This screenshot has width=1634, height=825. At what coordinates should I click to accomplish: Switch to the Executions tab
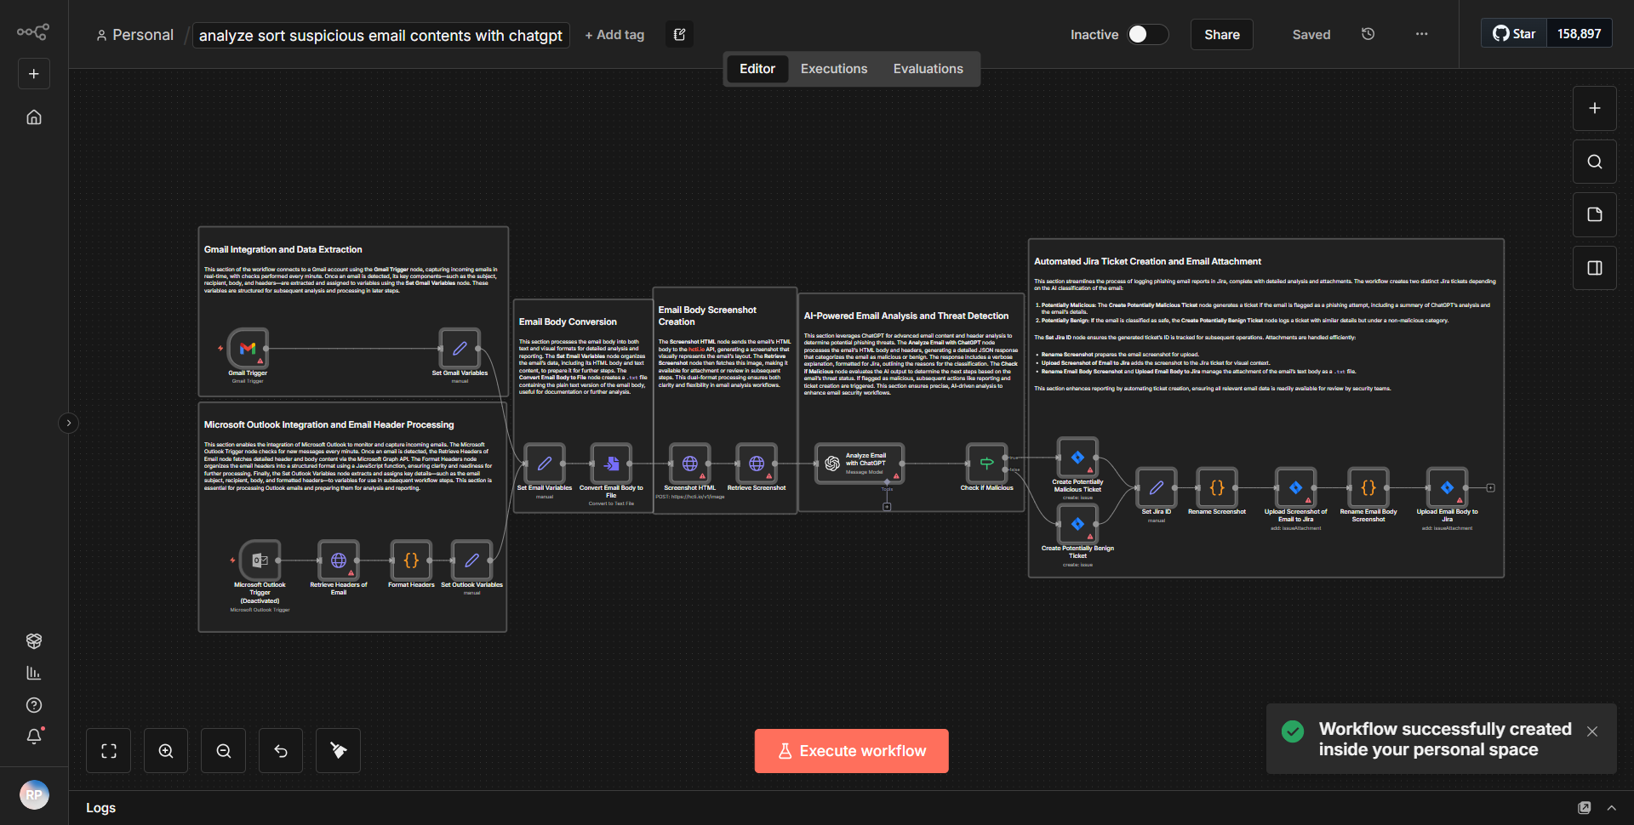pos(833,68)
